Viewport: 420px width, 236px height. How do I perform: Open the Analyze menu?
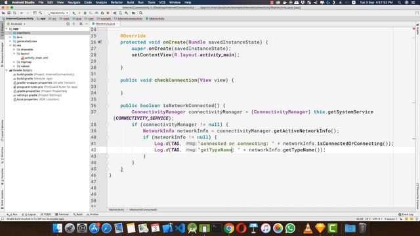(101, 3)
